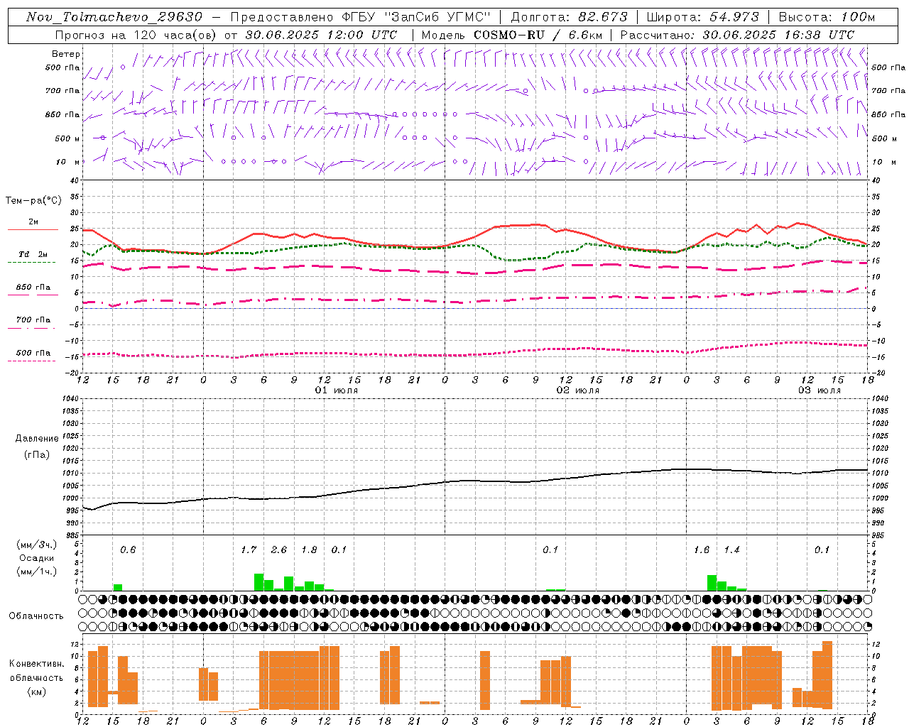Click the right-side 1040 pressure axis value
This screenshot has height=727, width=909.
tap(880, 399)
